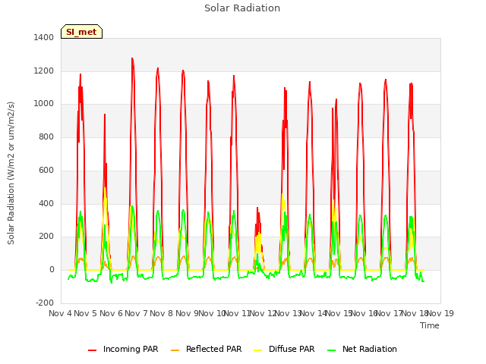
Task: Click the red Incoming PAR legend swatch
Action: point(93,350)
